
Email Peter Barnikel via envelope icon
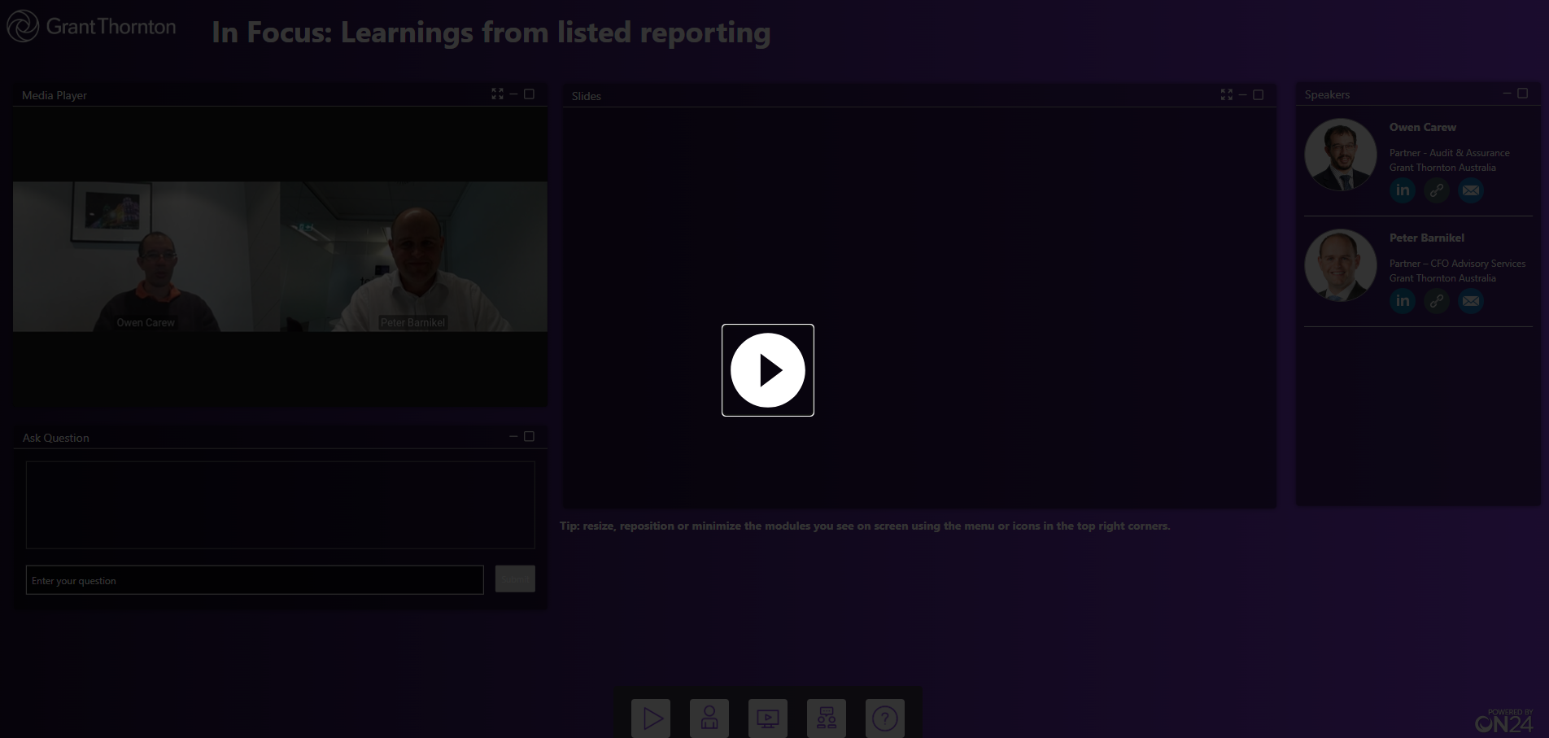coord(1471,301)
